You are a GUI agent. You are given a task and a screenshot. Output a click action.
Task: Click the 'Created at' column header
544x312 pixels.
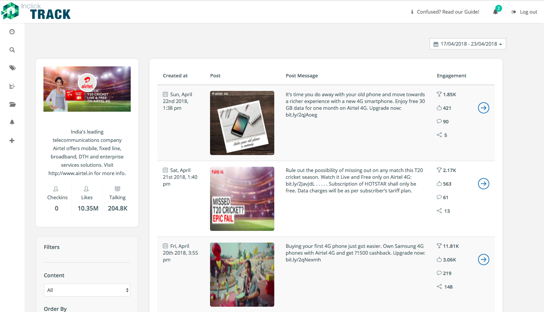(175, 75)
